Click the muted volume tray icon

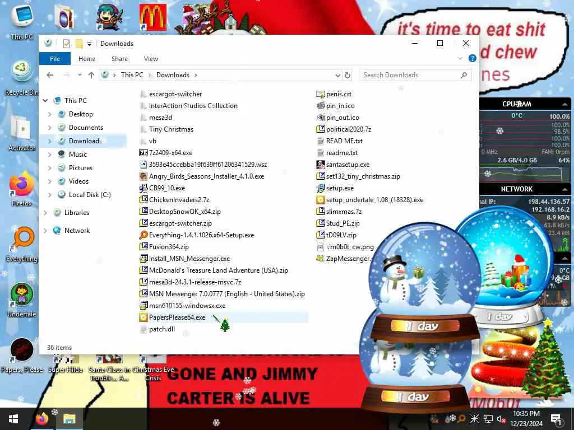501,419
